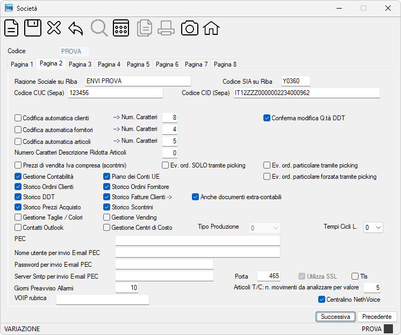Viewport: 401px width, 335px height.
Task: Click the Codice CUC (Sepa) field
Action: tap(116, 93)
